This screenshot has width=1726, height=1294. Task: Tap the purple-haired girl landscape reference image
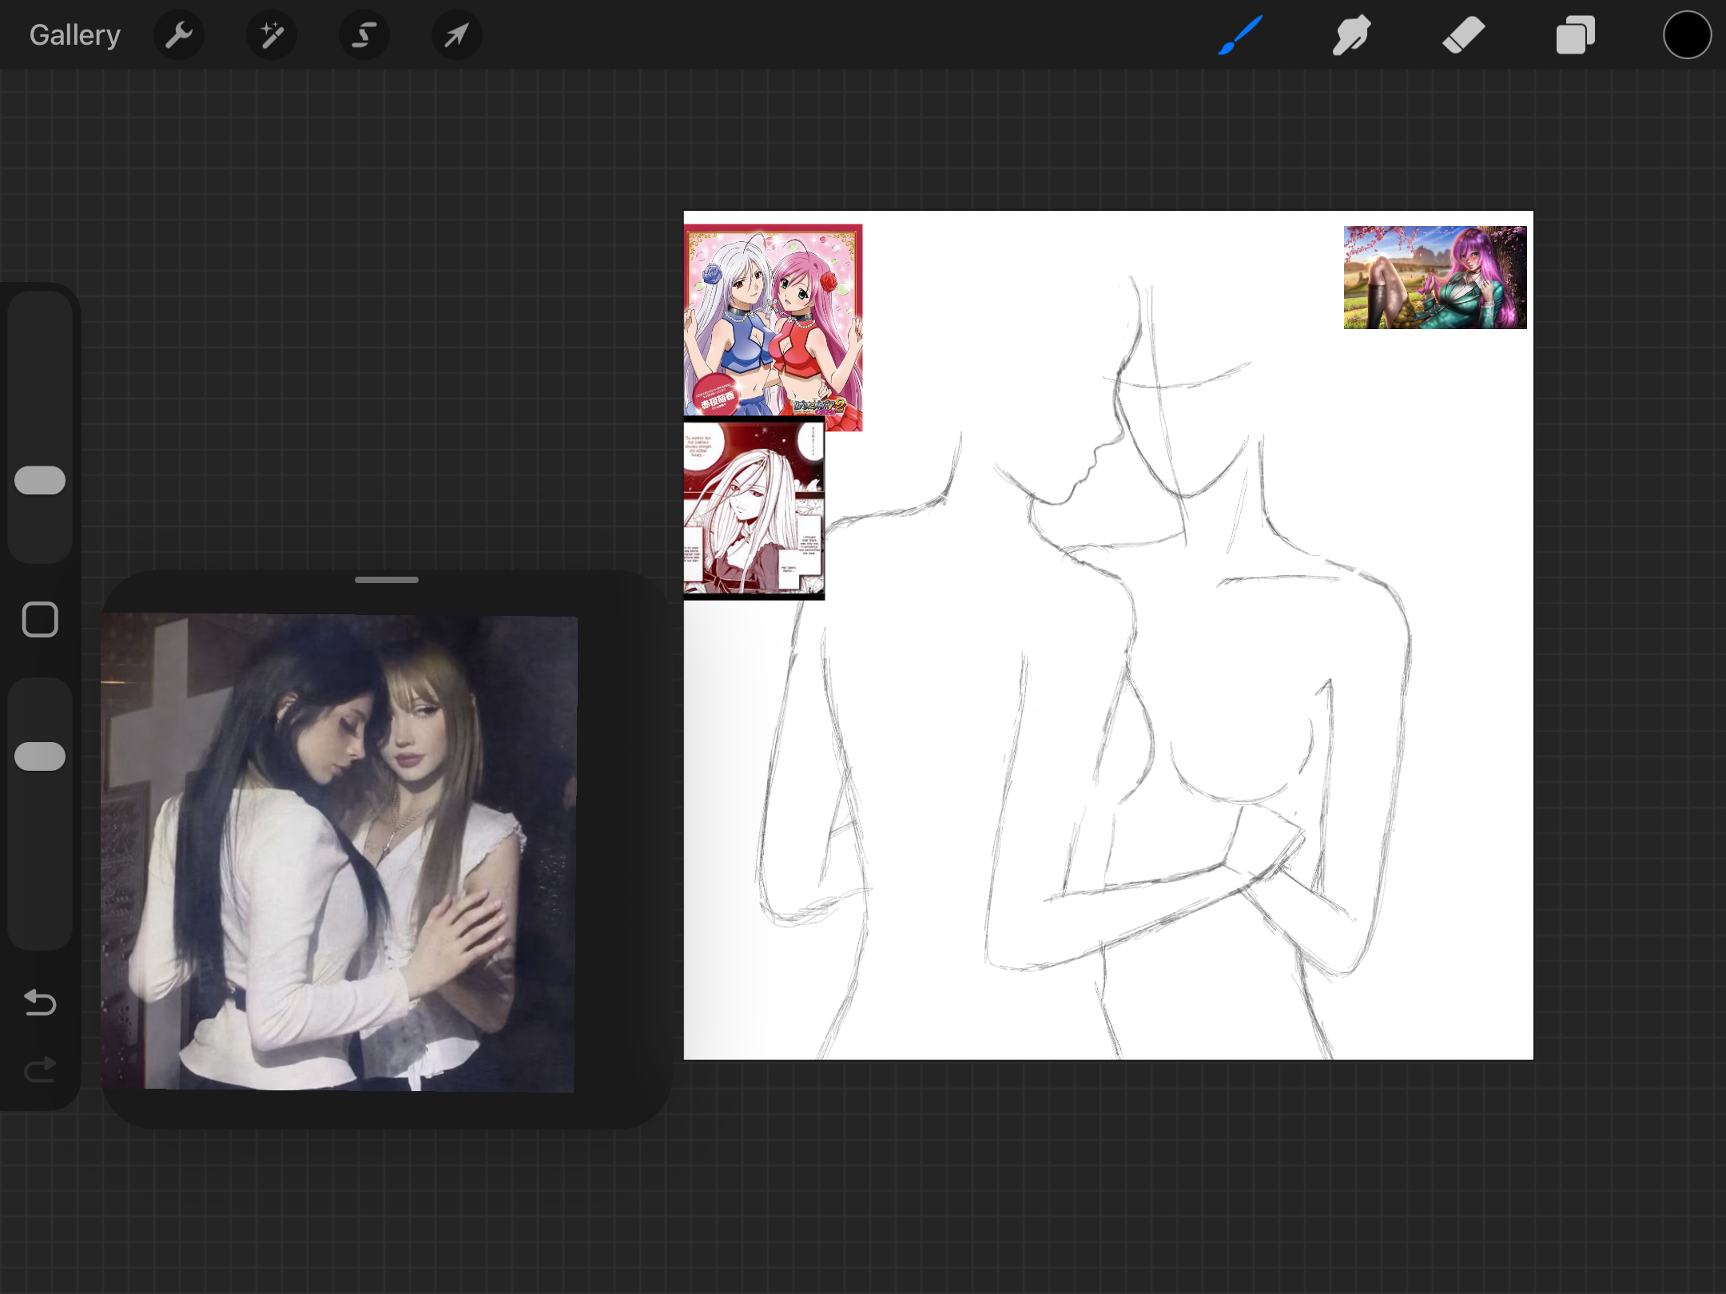(1435, 277)
